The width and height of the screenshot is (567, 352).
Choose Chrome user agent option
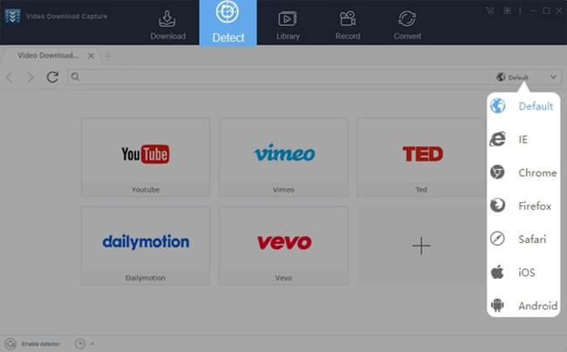(523, 173)
